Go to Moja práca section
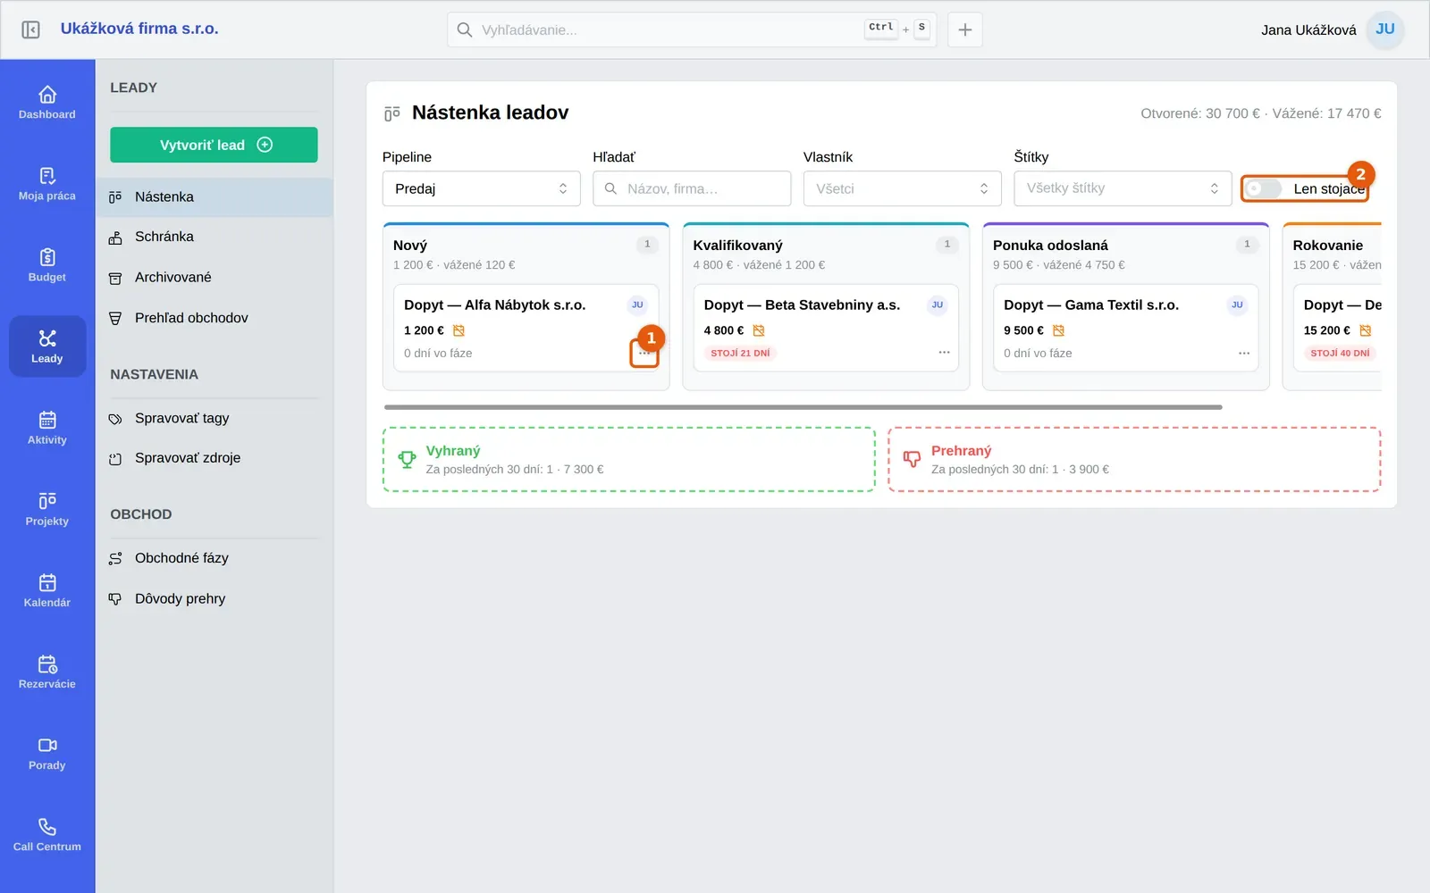1430x893 pixels. (x=47, y=184)
